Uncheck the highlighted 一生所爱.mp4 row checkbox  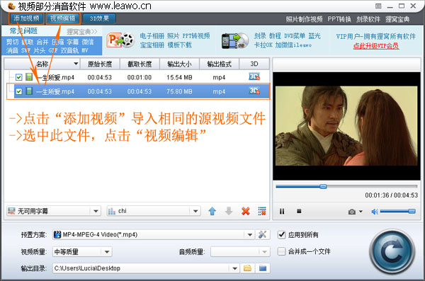[18, 91]
